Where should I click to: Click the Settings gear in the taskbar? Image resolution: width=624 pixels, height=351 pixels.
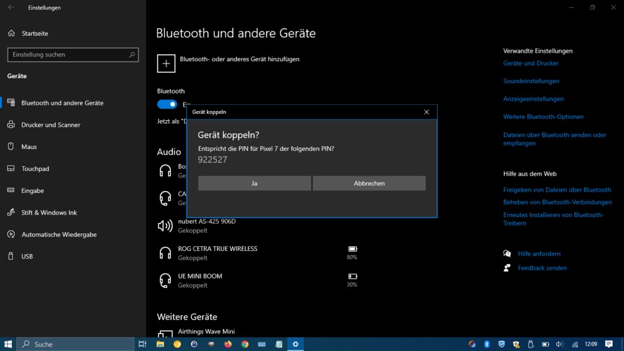295,344
